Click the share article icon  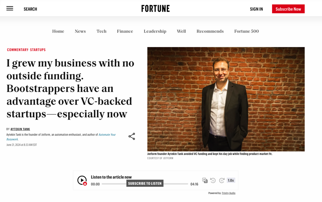point(131,136)
